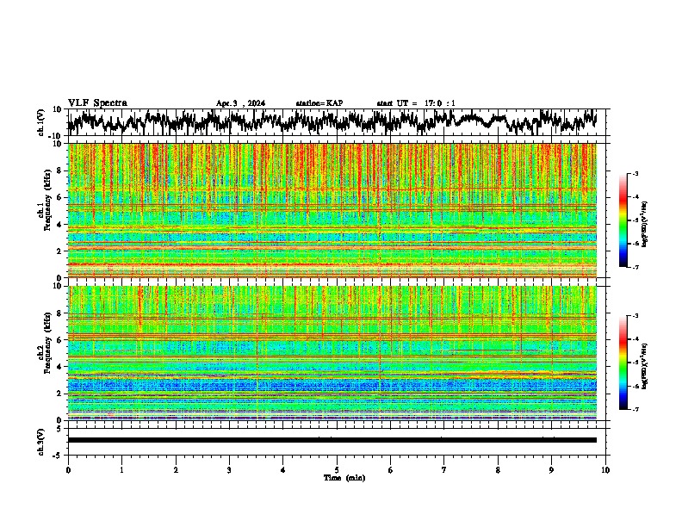Viewport: 682px width, 527px height.
Task: Click time axis tick label '9'
Action: pos(551,470)
